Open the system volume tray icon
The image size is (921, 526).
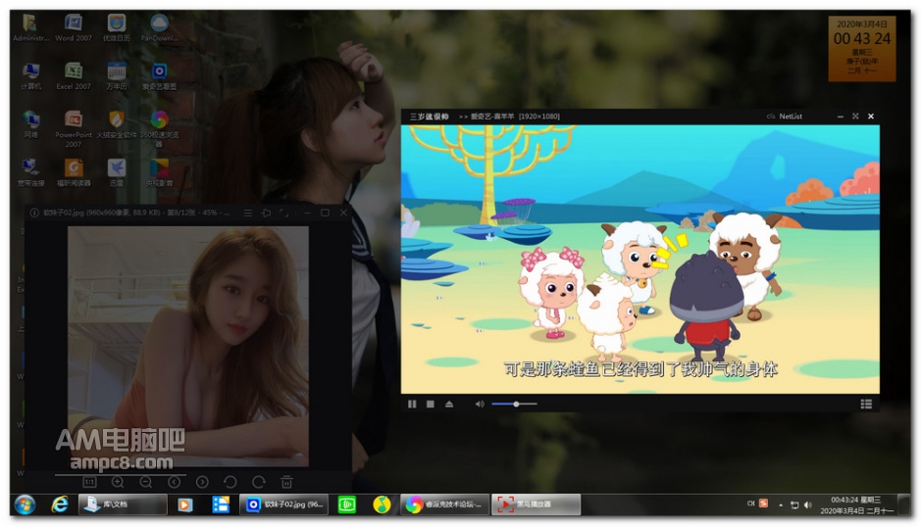(x=808, y=504)
